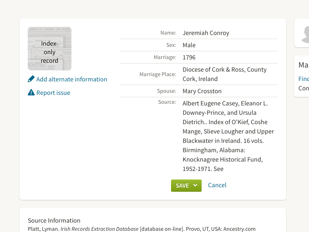
Task: Click the Irish Records Extraction Database title
Action: 99,229
